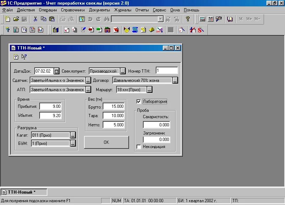Open the Действия menu
285x205 pixels.
pyautogui.click(x=26, y=10)
